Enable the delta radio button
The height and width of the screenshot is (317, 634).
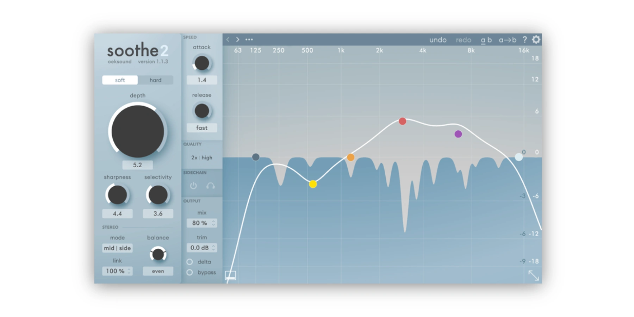click(190, 262)
